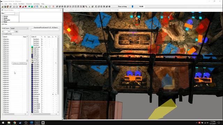Open the World Space dropdown
Screen dimensions: 223x125
click(19, 28)
